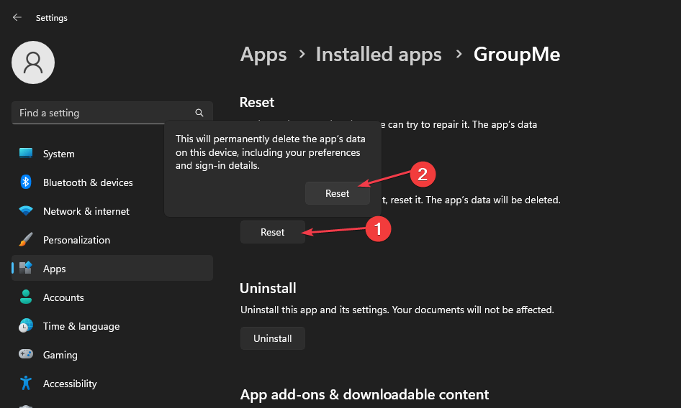The width and height of the screenshot is (681, 408).
Task: Click the search magnifier icon
Action: (199, 113)
